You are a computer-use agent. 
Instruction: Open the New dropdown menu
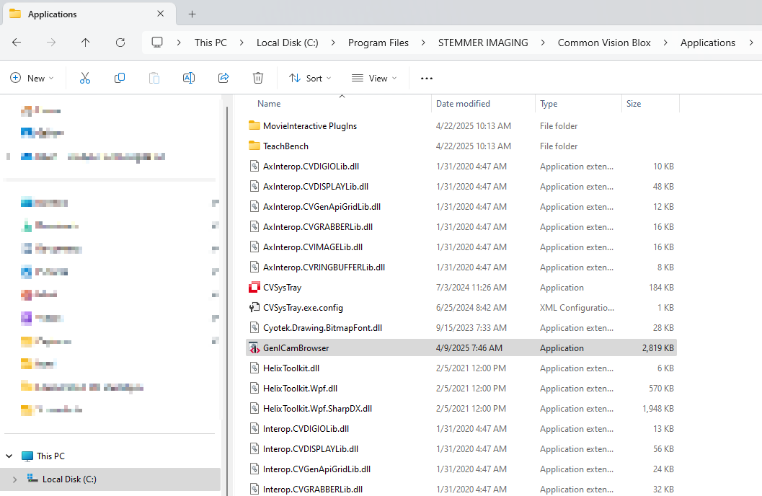32,78
